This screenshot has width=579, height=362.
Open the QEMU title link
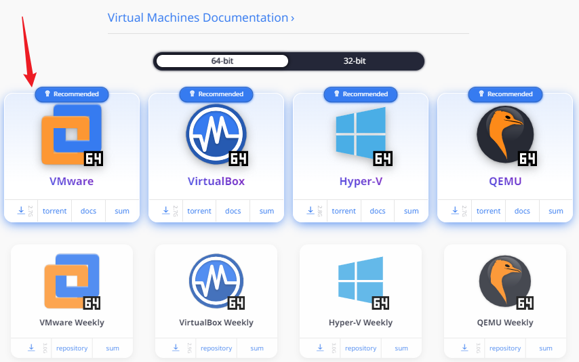[505, 182]
